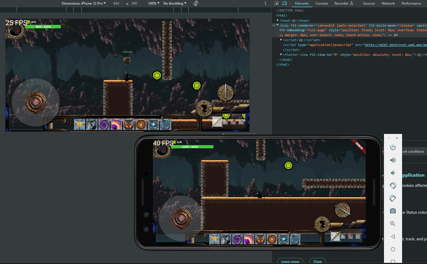Tap pink planet skill in emulator game
427x264 pixels.
(249, 239)
